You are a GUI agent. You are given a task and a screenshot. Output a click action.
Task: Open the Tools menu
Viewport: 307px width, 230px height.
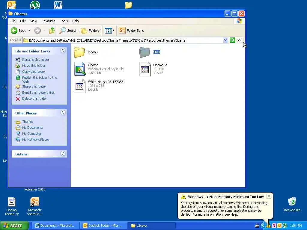[64, 21]
